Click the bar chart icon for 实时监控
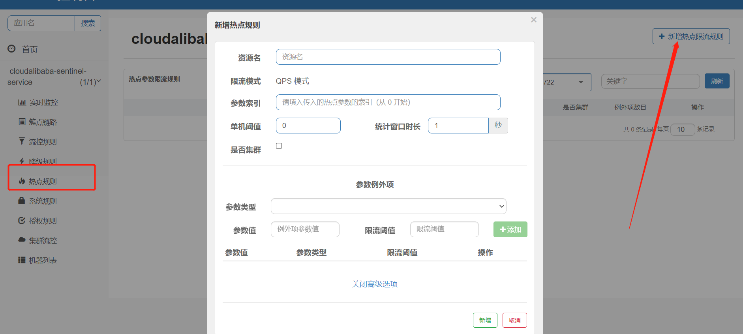Screen dimensions: 743x334 pyautogui.click(x=22, y=102)
